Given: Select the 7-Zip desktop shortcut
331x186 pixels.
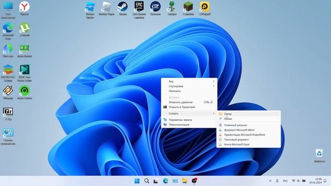Looking at the screenshot, I should [x=8, y=114].
